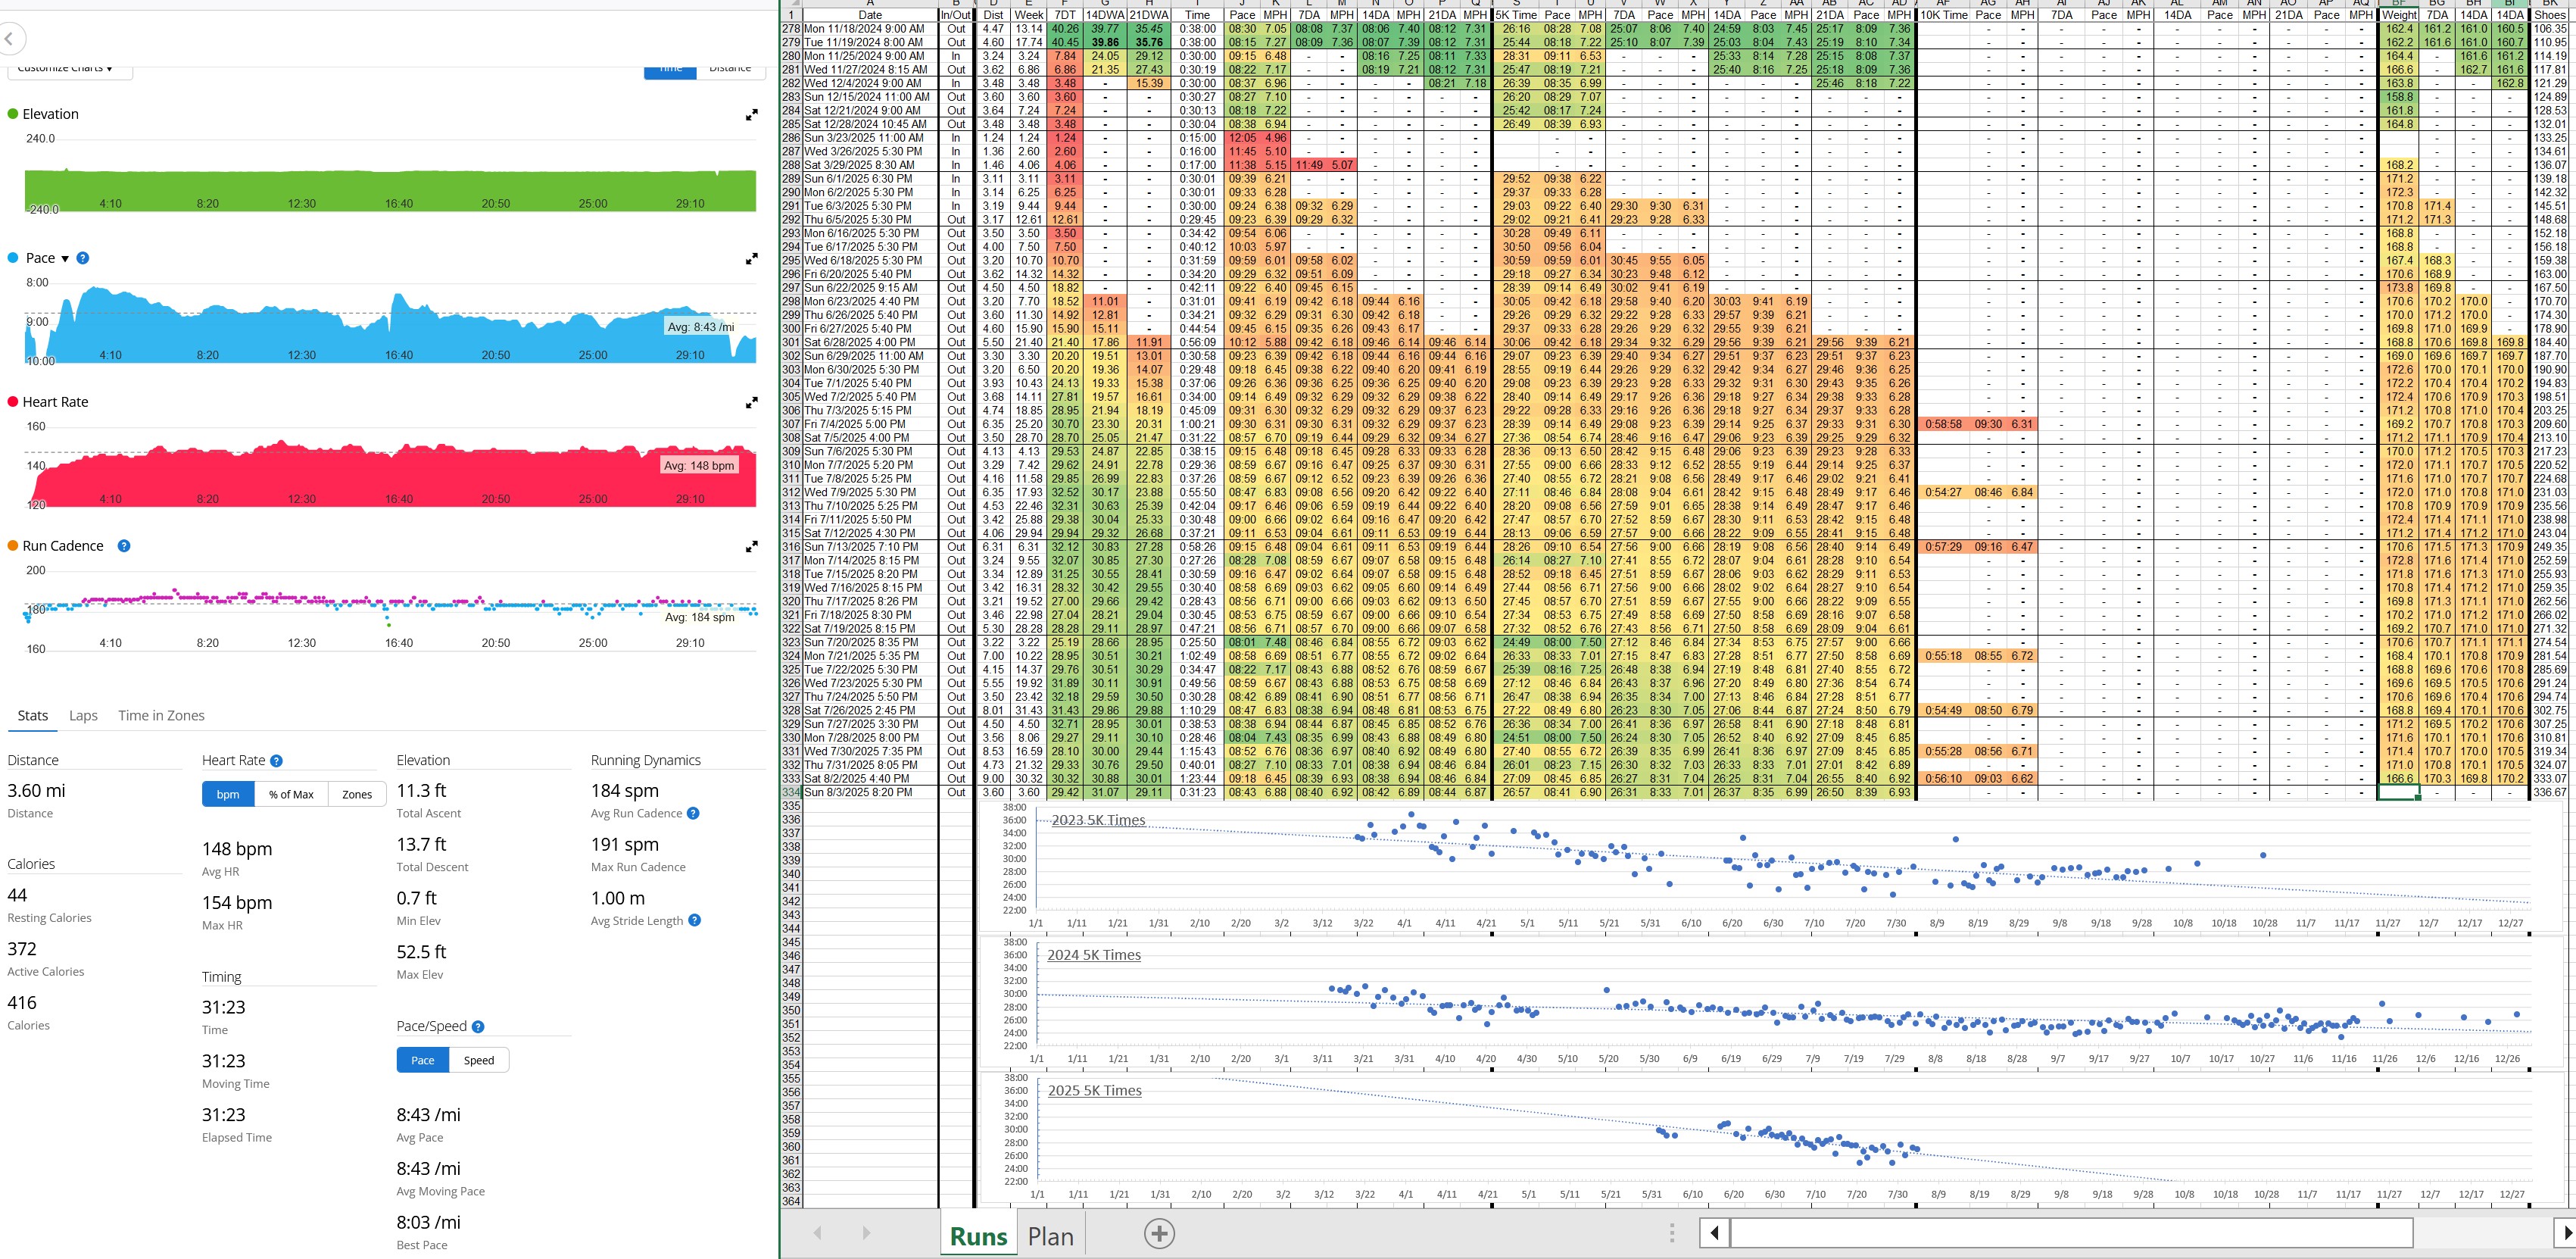The image size is (2576, 1259).
Task: Expand the Heart Rate chart to fullscreen
Action: click(x=751, y=403)
